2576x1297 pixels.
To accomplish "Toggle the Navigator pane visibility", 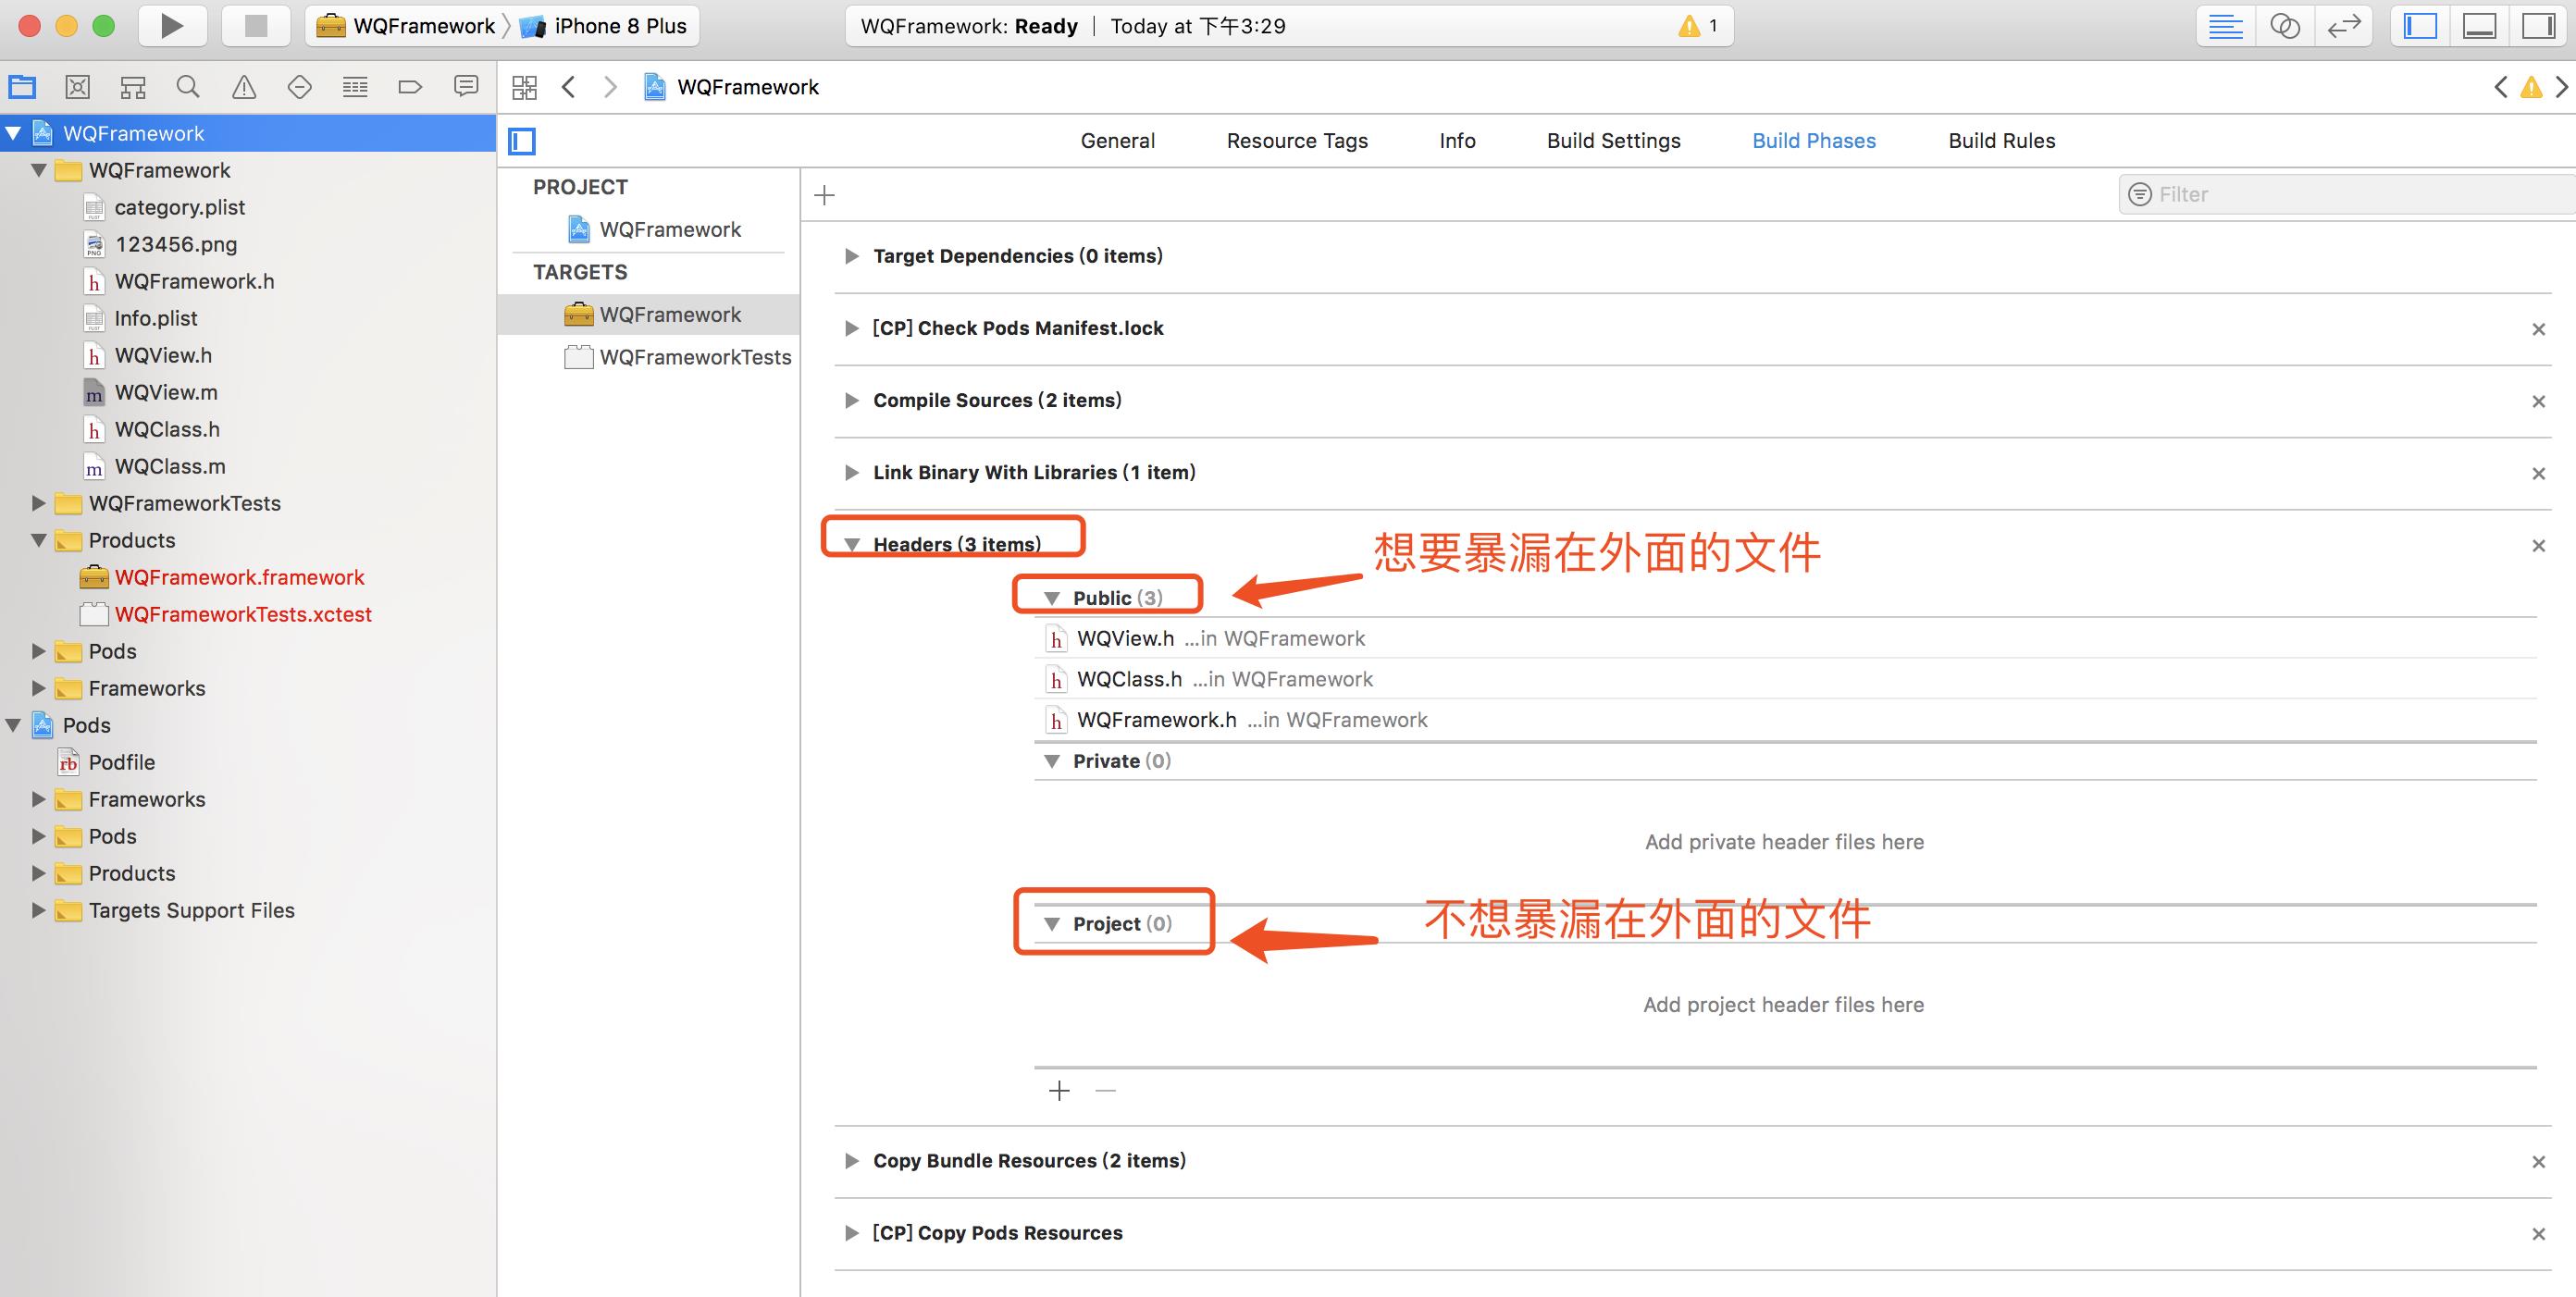I will 2421,26.
